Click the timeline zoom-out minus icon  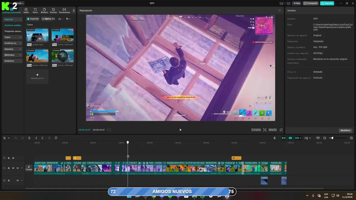click(x=325, y=138)
